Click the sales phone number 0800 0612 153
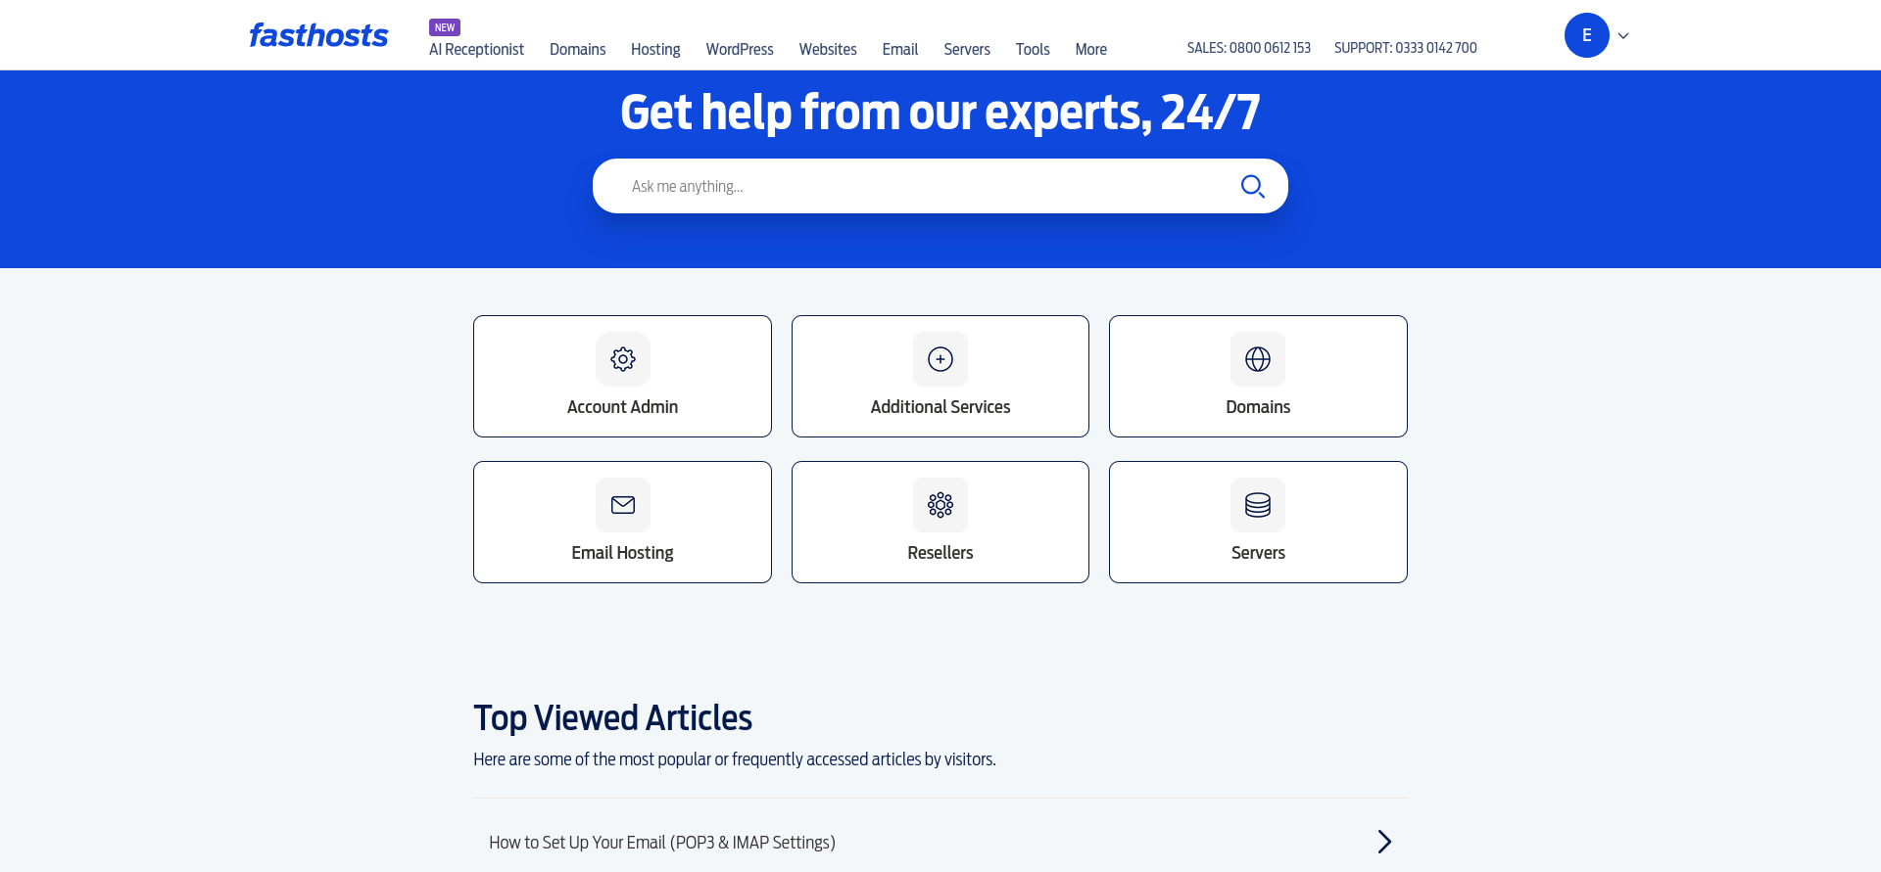This screenshot has width=1881, height=872. tap(1270, 48)
